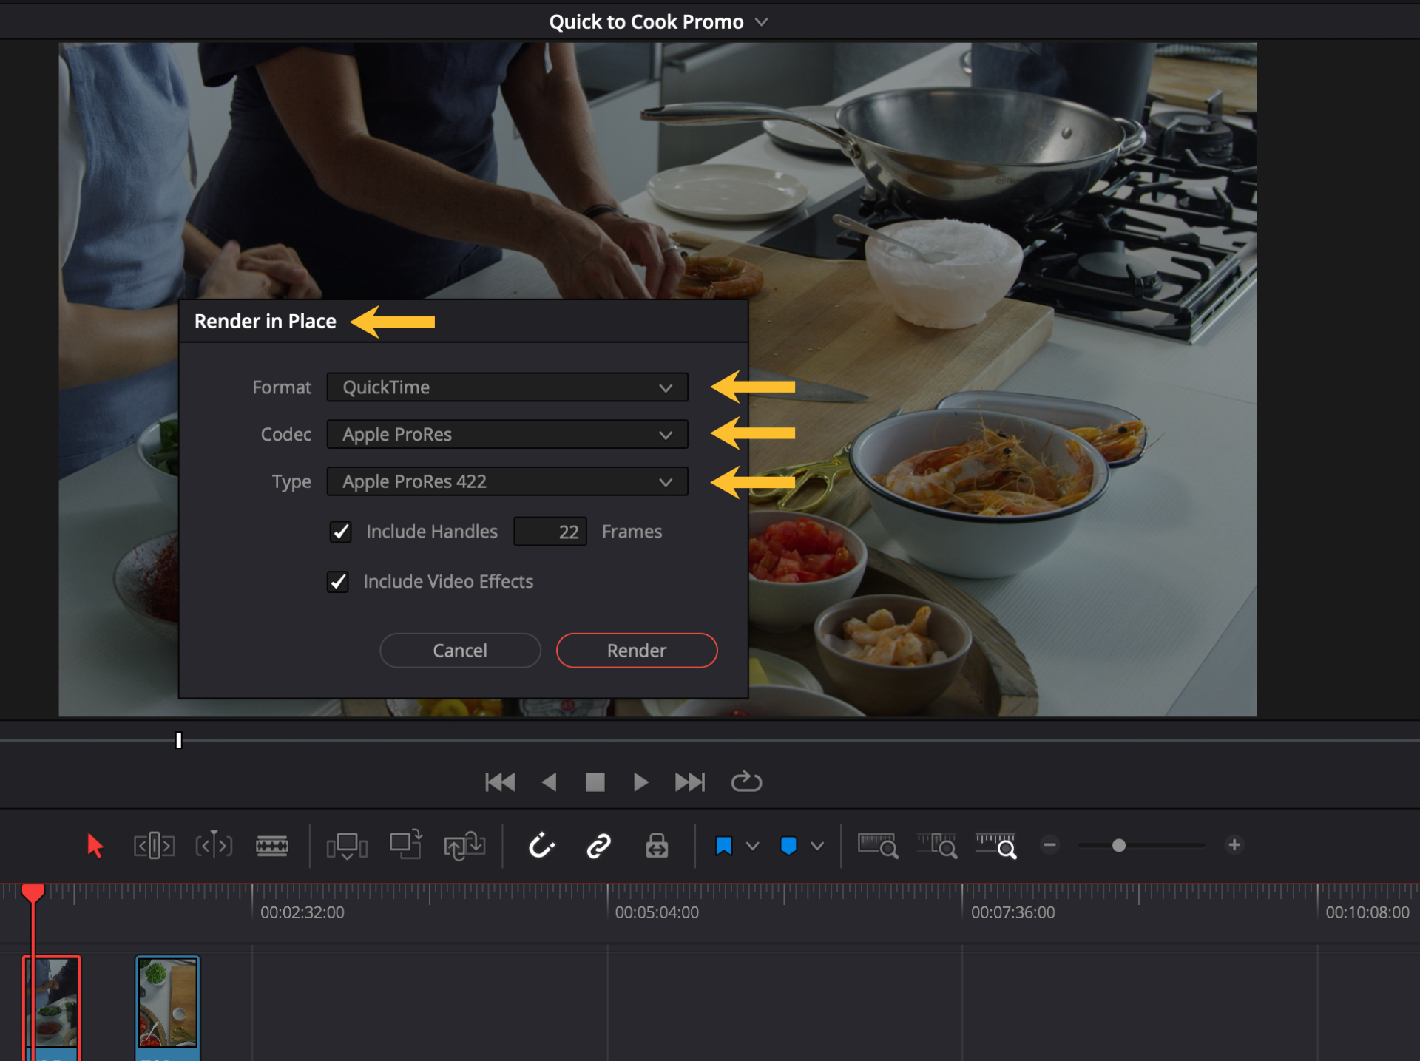The width and height of the screenshot is (1420, 1061).
Task: Activate the Trim Edit mode tool
Action: [154, 845]
